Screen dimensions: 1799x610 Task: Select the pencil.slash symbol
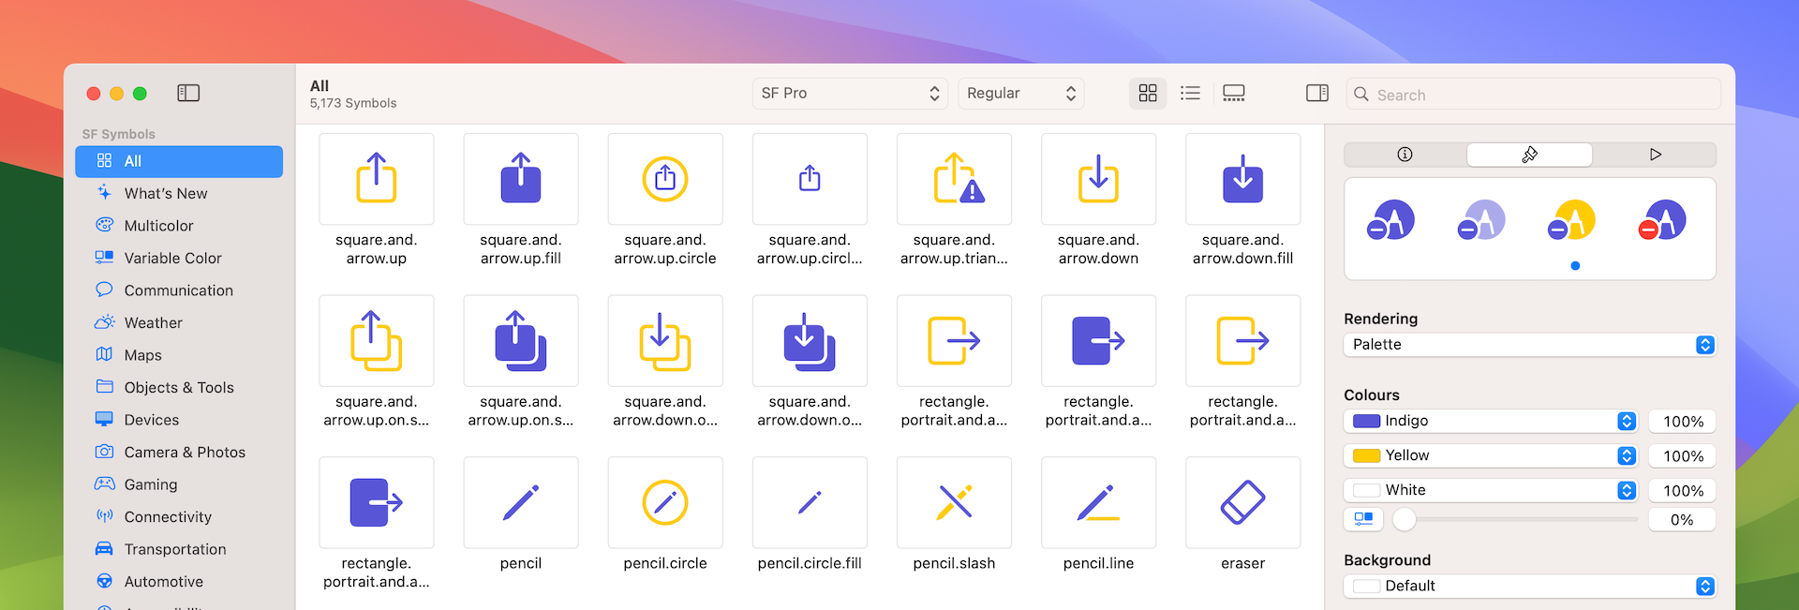(x=954, y=502)
